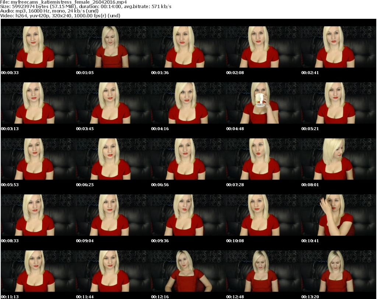The height and width of the screenshot is (299, 377).
Task: Pick the hand-raised frame at 00:10:41
Action: (339, 215)
